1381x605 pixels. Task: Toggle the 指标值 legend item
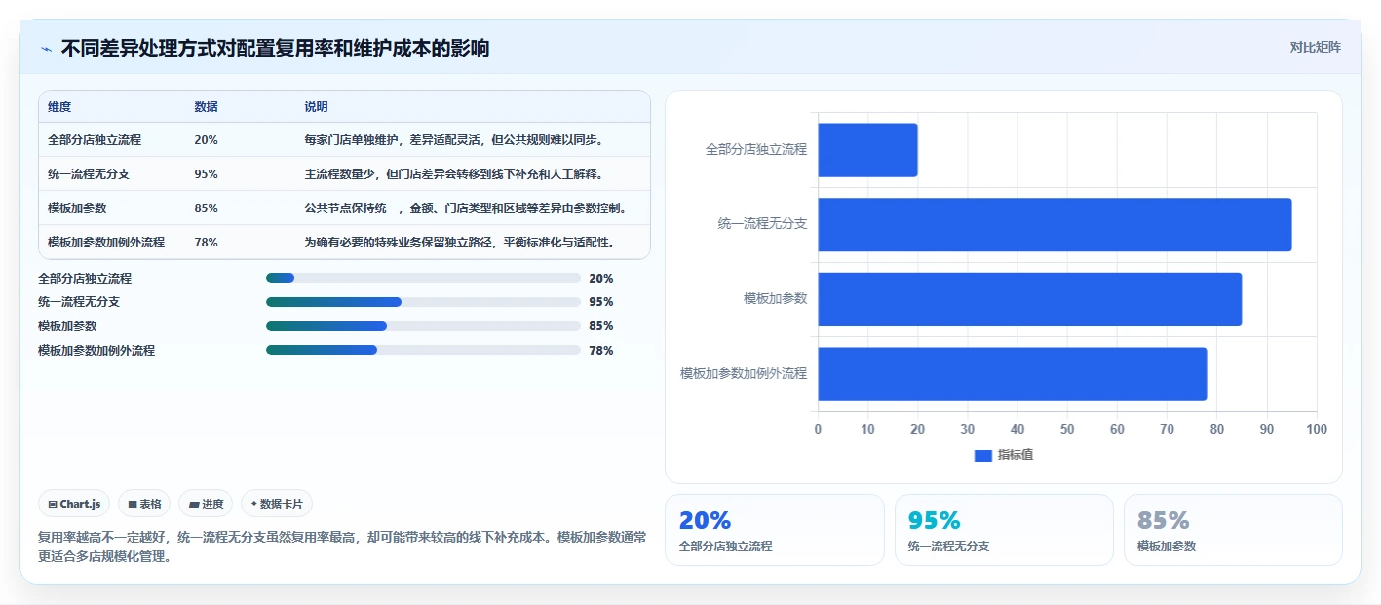tap(1004, 455)
